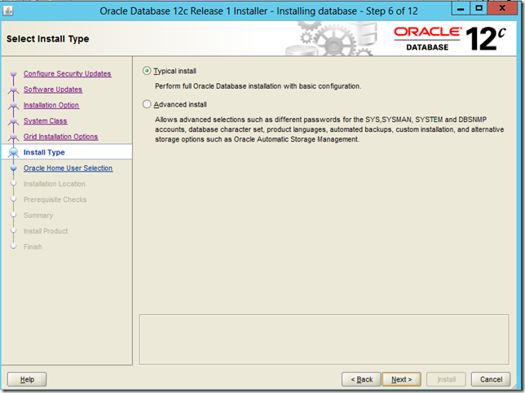
Task: Select the Install Type step in sidebar
Action: (x=44, y=152)
